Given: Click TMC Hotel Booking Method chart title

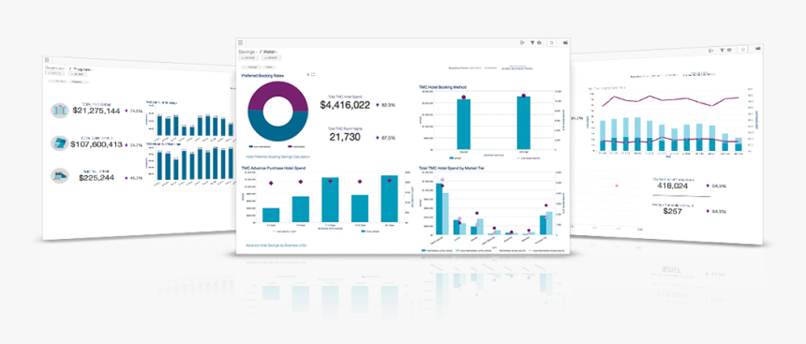Looking at the screenshot, I should [x=442, y=87].
